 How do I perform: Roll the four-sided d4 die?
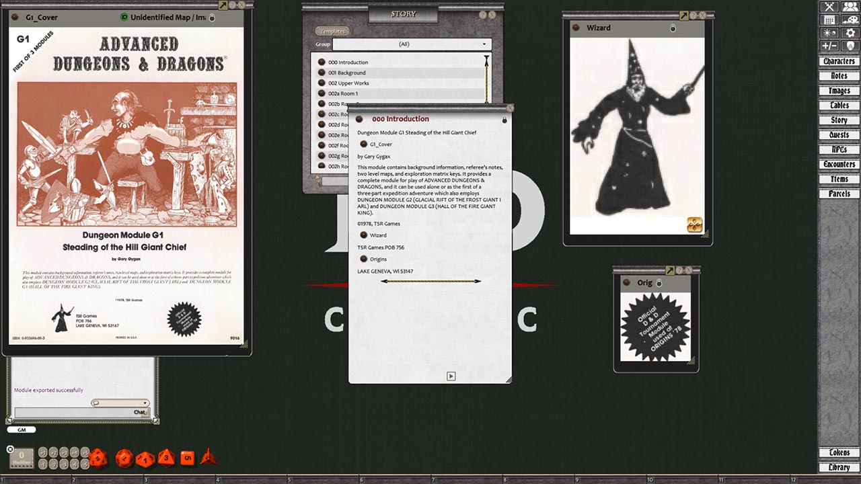click(208, 457)
